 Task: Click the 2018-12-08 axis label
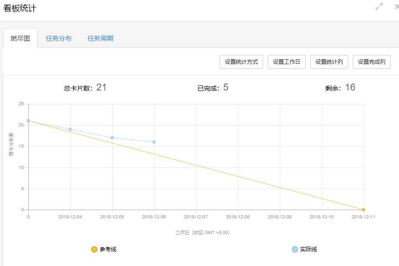(x=238, y=217)
